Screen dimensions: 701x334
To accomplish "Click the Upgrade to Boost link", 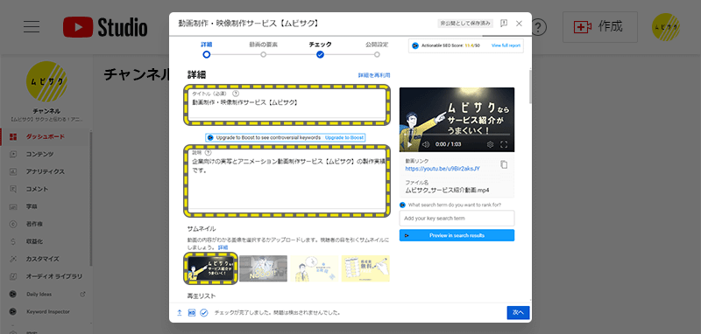I will (x=344, y=137).
